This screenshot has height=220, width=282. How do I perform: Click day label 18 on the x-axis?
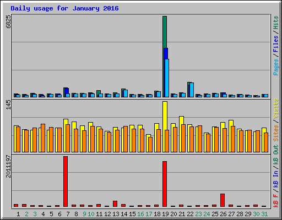click(x=157, y=214)
